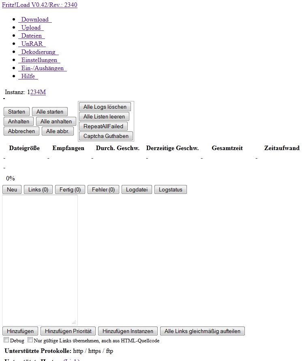The image size is (302, 361).
Task: Open the Download menu link
Action: click(x=35, y=19)
